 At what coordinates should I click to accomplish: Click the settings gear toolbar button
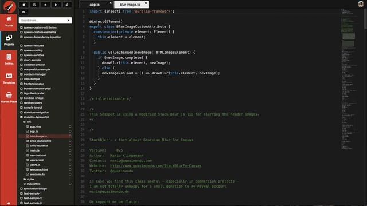tap(24, 5)
